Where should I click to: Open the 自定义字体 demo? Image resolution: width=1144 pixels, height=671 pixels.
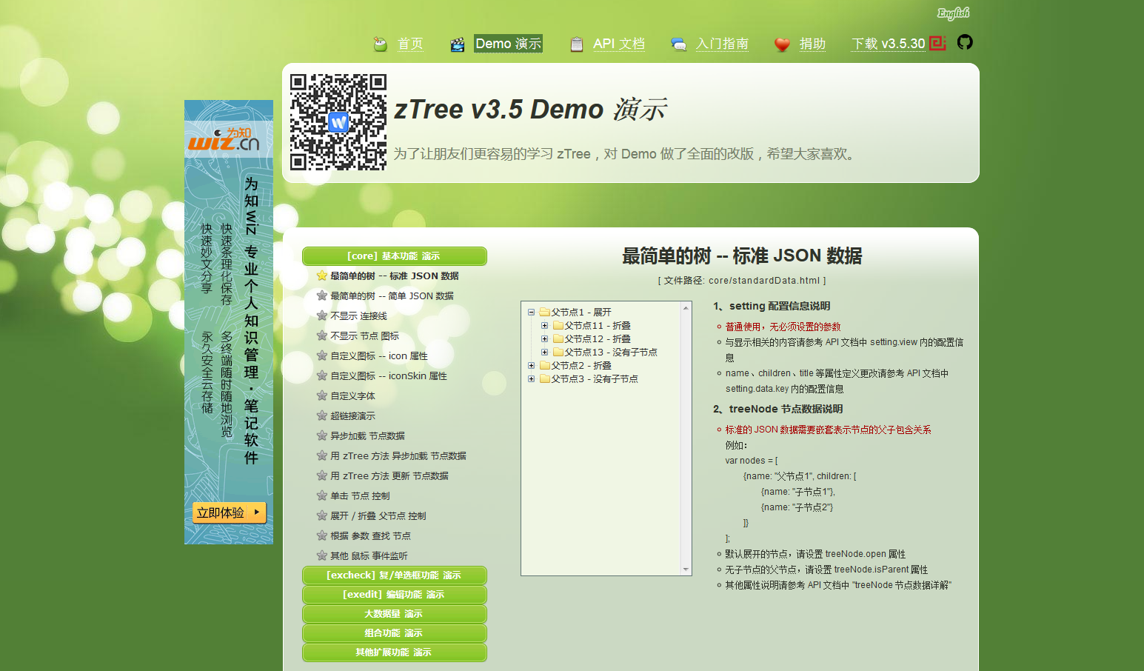(x=352, y=396)
